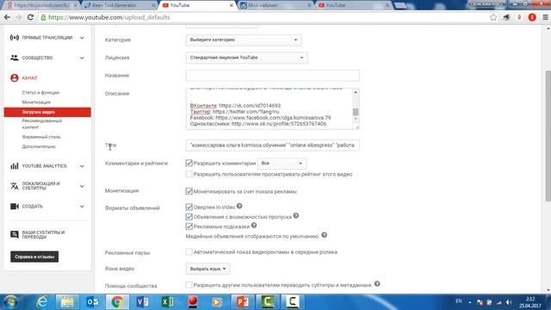The image size is (551, 310).
Task: Click the Help and feedback button
Action: click(34, 257)
